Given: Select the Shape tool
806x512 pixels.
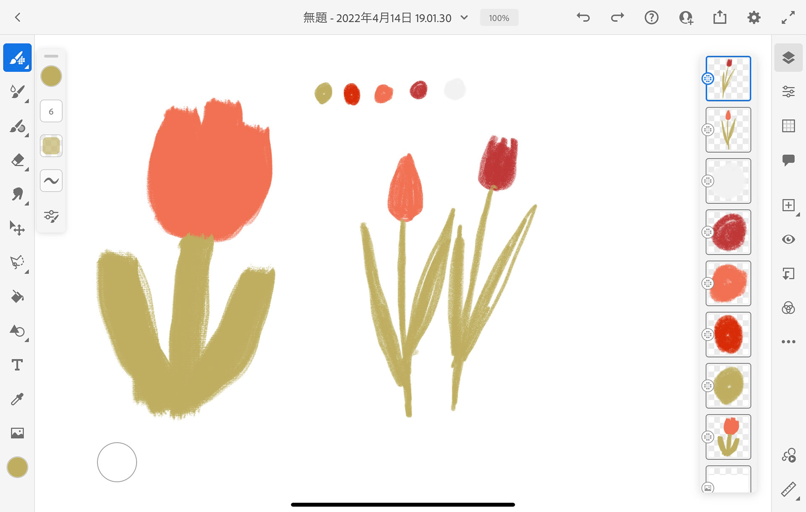Looking at the screenshot, I should coord(18,331).
